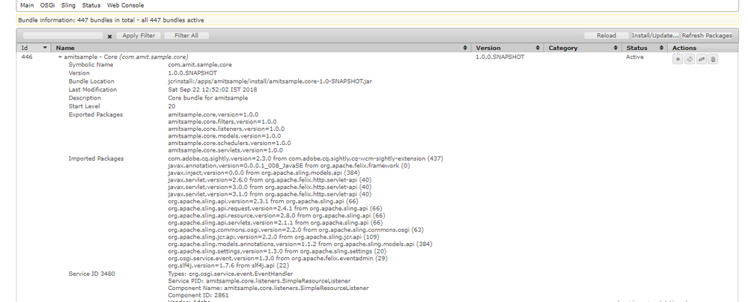748x302 pixels.
Task: Sort by Version column sort arrows
Action: point(540,48)
